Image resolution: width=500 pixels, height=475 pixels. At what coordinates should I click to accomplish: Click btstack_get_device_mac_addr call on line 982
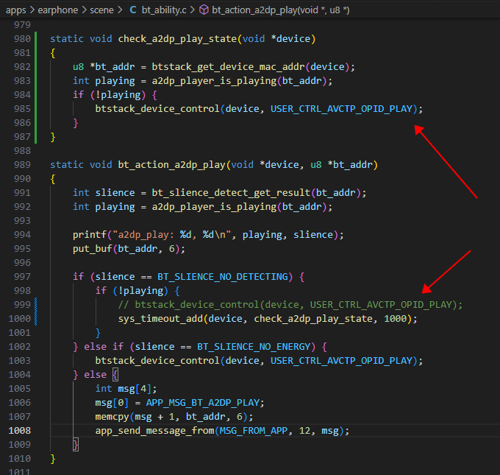coord(229,67)
